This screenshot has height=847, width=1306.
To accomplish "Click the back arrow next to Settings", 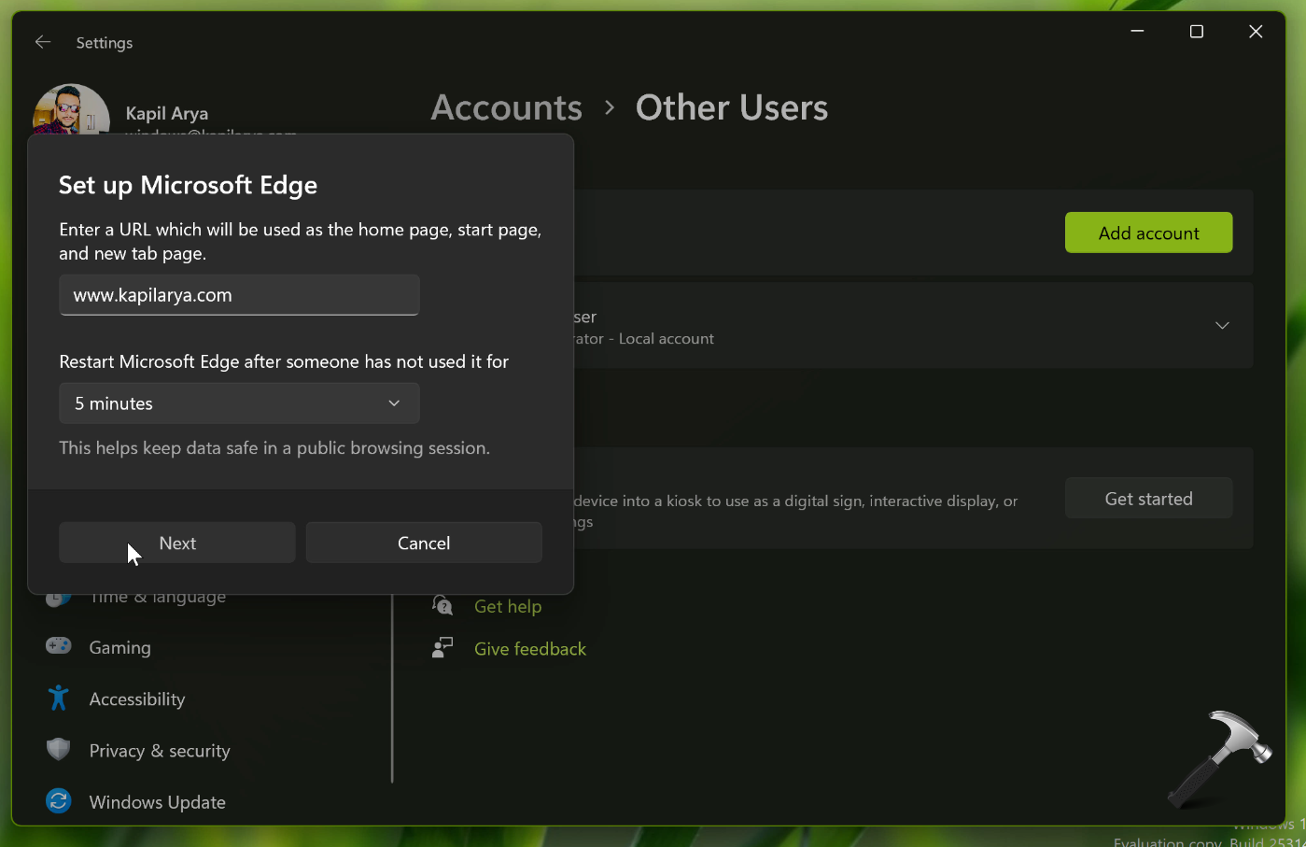I will tap(42, 42).
